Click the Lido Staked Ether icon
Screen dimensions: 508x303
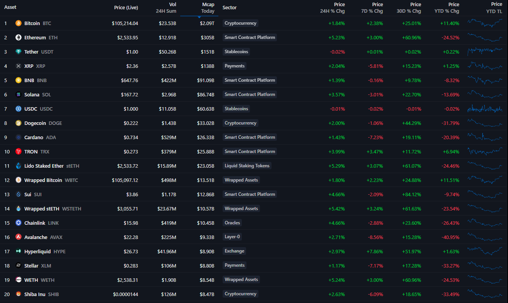pos(18,166)
